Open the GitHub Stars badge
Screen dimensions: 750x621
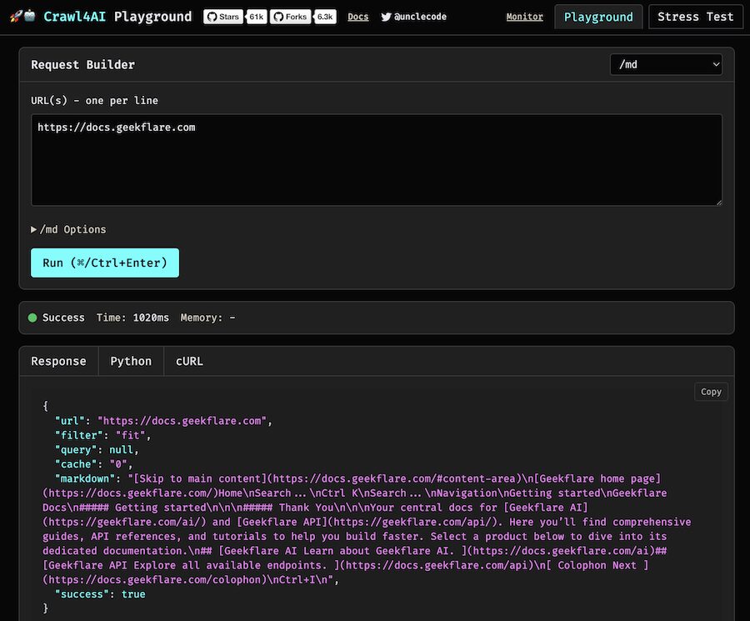(x=223, y=17)
